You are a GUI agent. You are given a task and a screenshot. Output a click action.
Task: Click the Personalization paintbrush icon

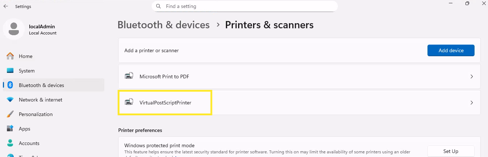(x=10, y=114)
